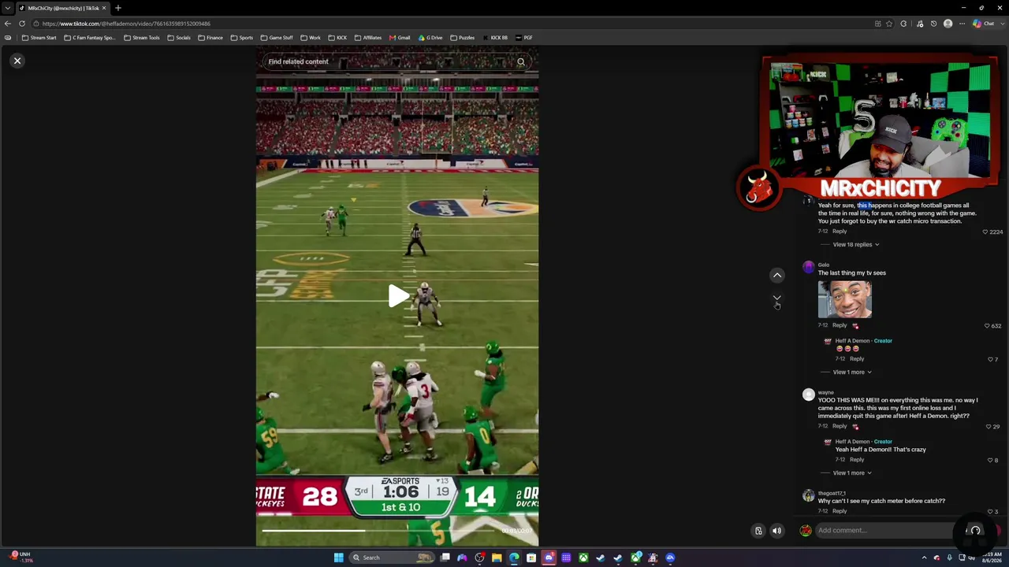Open the Finance bookmarks folder
Screen dimensions: 1009x567
[x=210, y=38]
